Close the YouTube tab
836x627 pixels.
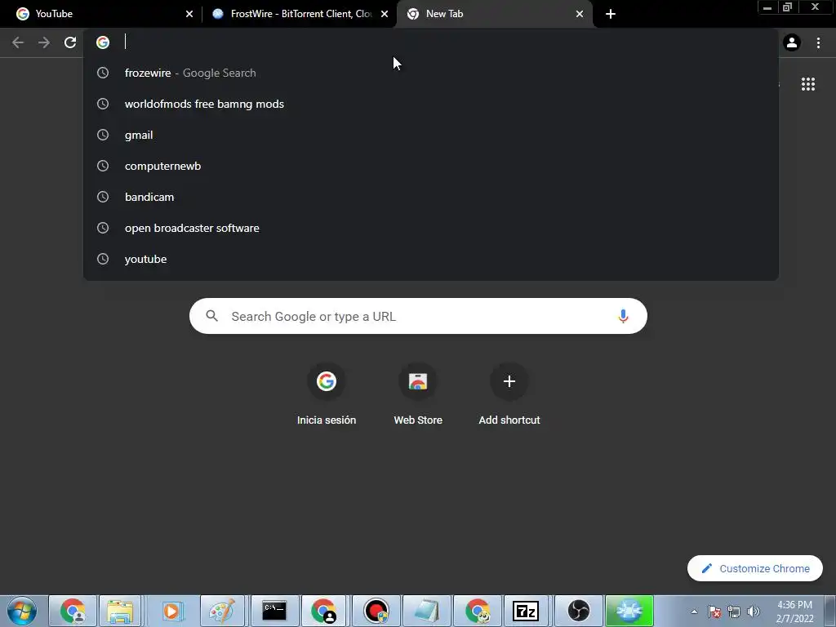[x=189, y=14]
